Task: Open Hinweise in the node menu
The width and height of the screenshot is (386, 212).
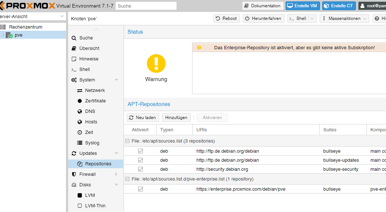Action: [x=96, y=59]
